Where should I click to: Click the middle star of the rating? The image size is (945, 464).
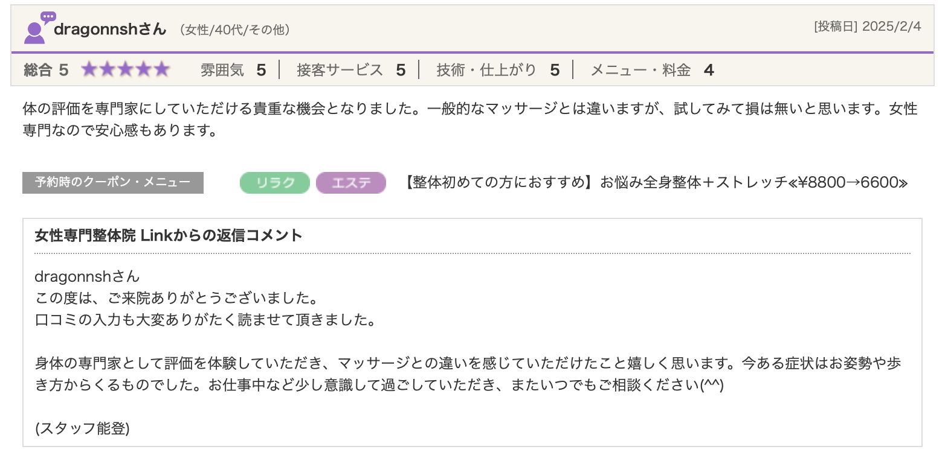coord(125,70)
